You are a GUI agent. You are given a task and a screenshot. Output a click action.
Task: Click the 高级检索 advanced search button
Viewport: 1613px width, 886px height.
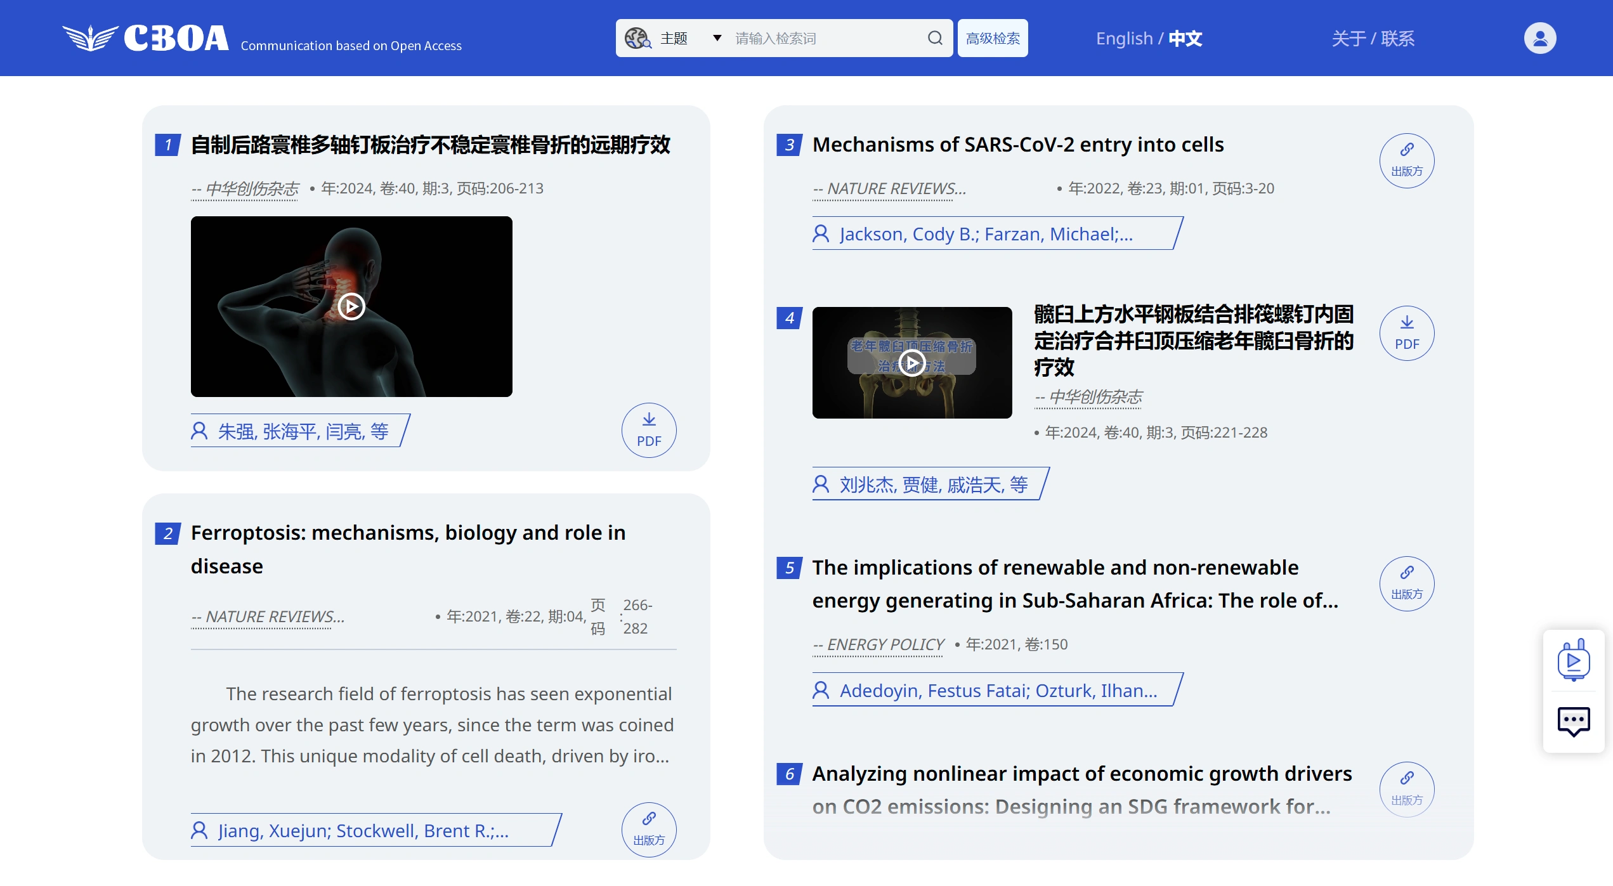coord(993,37)
